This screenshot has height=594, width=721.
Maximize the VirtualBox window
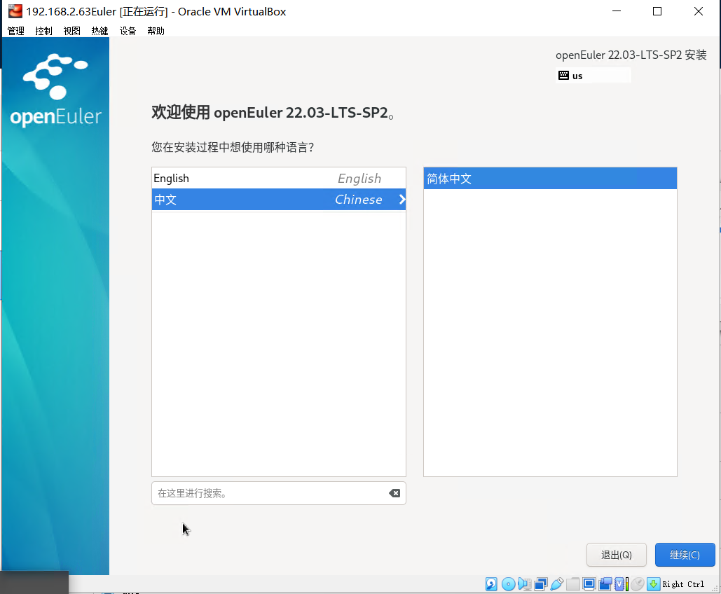pyautogui.click(x=657, y=11)
